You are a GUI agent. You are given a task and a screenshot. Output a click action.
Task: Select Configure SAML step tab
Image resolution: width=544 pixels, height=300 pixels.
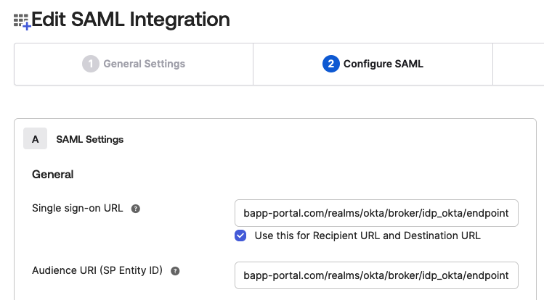point(373,64)
